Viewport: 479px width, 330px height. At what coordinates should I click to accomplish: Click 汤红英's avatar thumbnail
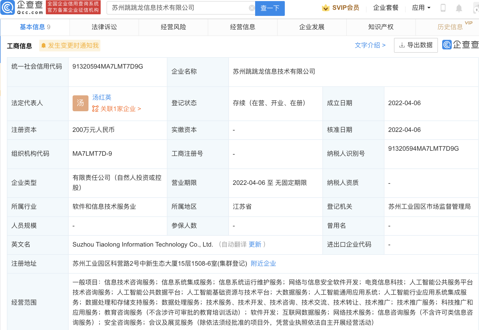[x=80, y=103]
